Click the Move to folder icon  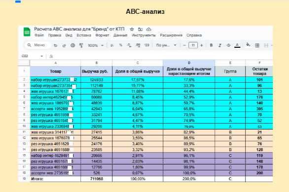(140, 29)
